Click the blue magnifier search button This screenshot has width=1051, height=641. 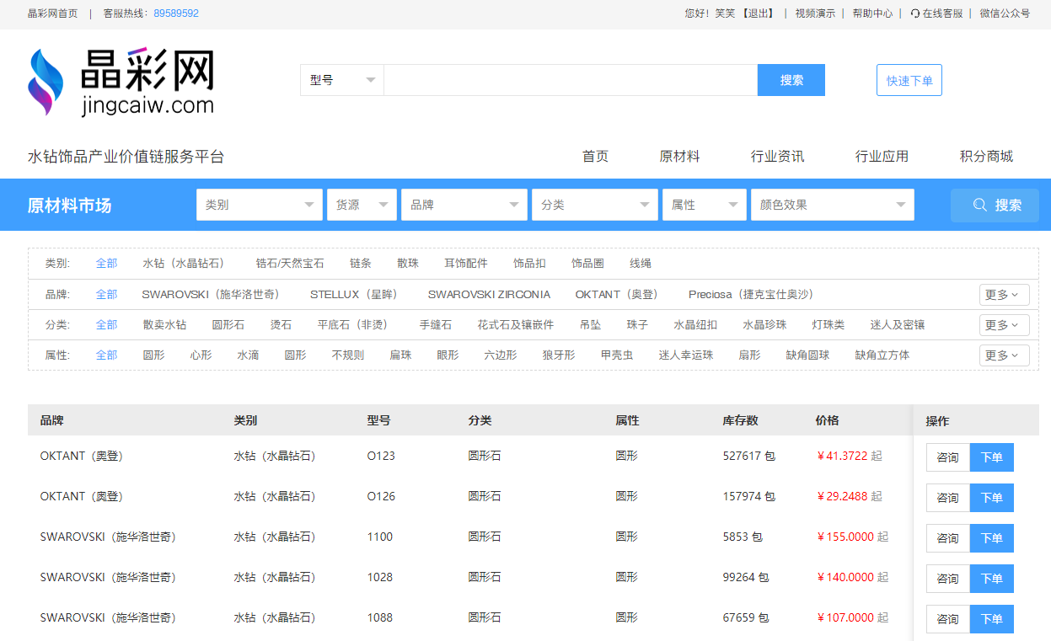click(995, 205)
